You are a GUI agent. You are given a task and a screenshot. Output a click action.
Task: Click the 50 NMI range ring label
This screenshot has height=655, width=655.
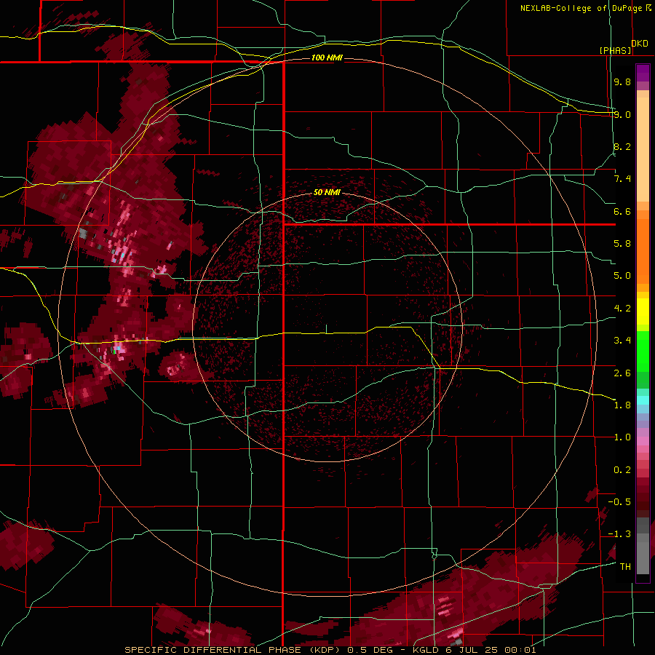coord(327,192)
